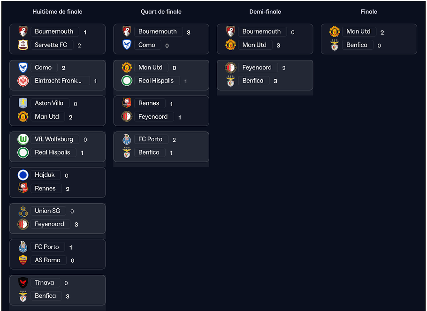427x311 pixels.
Task: Click Feyenoord name in the semi-final match
Action: click(x=257, y=68)
